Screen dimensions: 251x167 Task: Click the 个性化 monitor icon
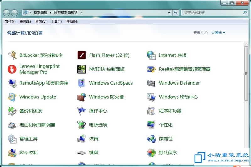[151, 125]
